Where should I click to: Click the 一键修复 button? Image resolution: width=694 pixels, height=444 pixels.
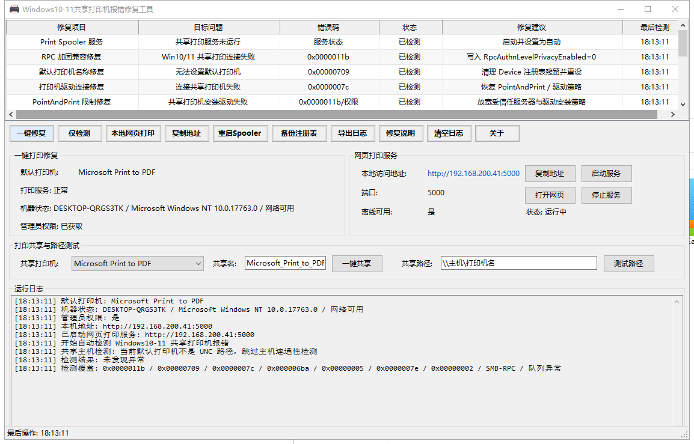point(31,133)
